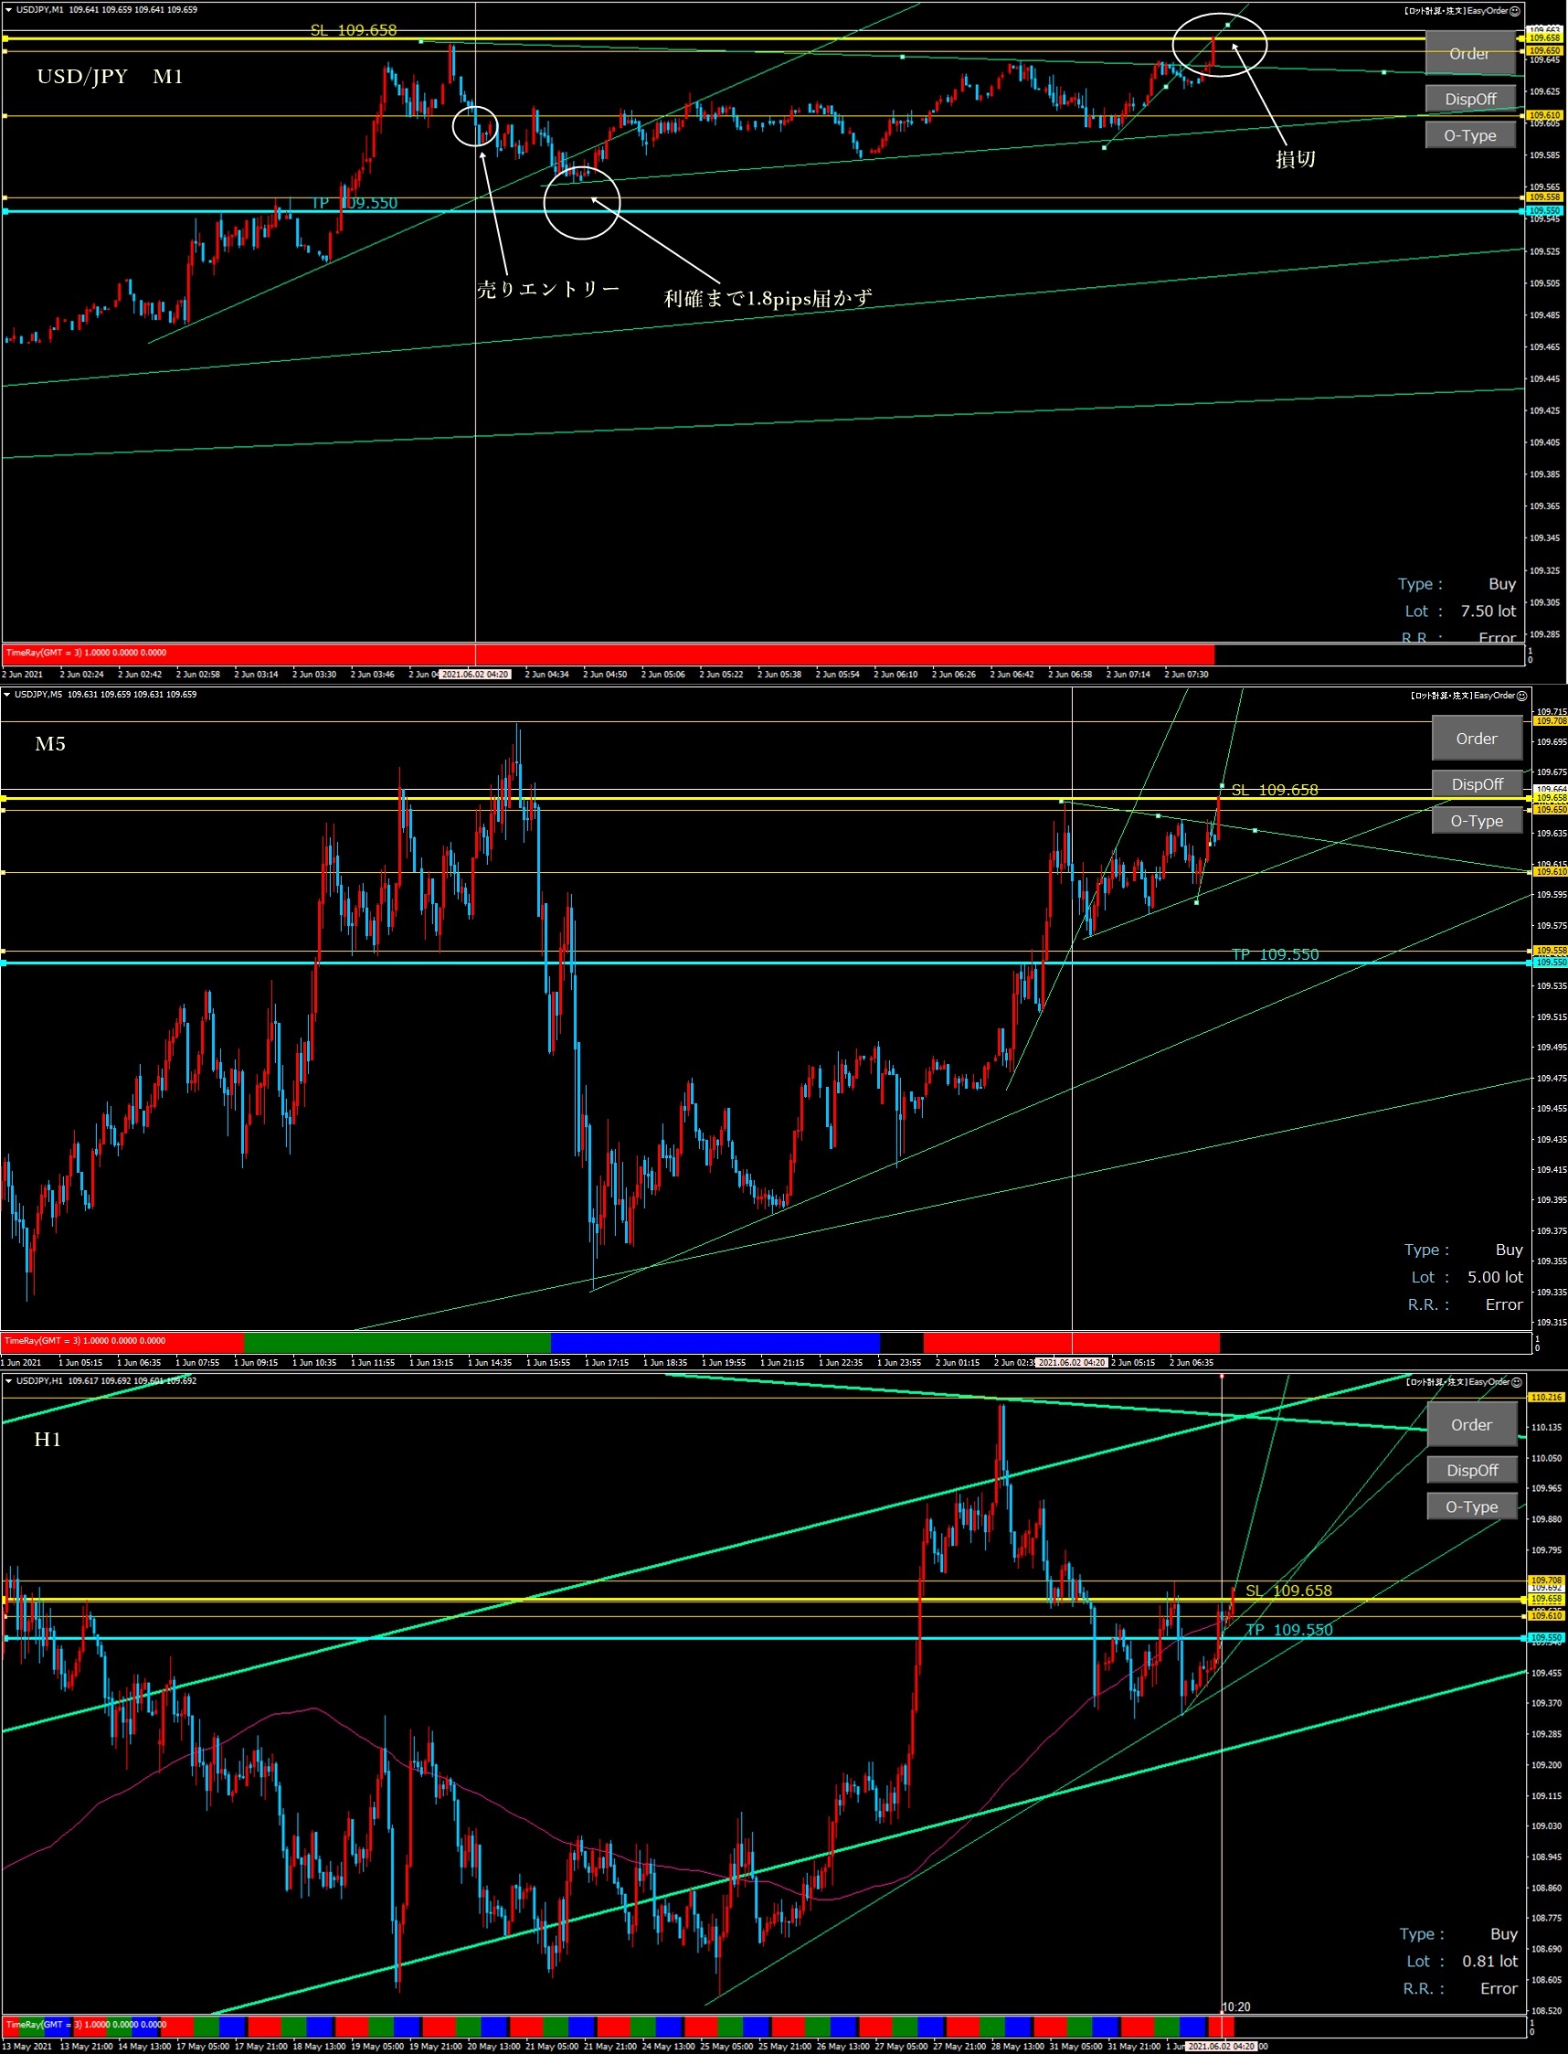Click the EasyOrder smiley icon on H1 chart
Viewport: 1568px width, 2054px height.
point(1518,1382)
